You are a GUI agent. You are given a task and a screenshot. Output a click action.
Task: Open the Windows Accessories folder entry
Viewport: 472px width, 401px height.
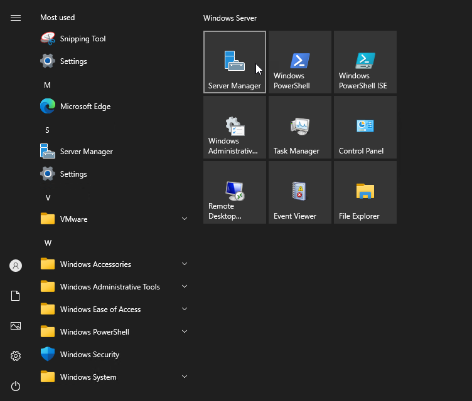(x=115, y=264)
